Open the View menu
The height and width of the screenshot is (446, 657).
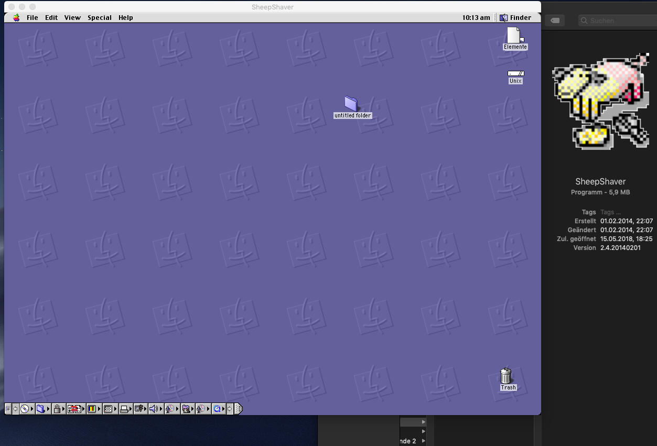(72, 17)
